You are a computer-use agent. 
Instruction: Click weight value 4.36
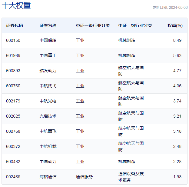click(177, 86)
